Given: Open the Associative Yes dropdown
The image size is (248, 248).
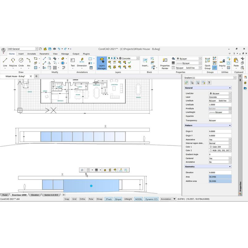Looking at the screenshot, I should [x=220, y=139].
